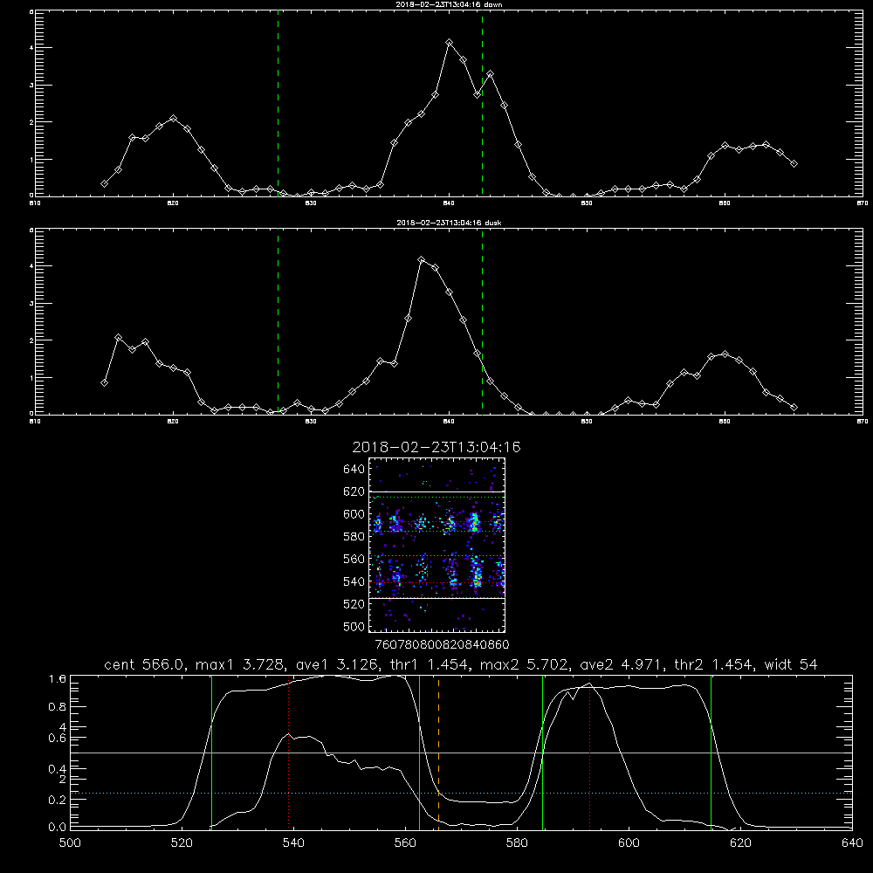The image size is (873, 873).
Task: Click the blue dotted threshold line in bottom plot
Action: (x=461, y=793)
